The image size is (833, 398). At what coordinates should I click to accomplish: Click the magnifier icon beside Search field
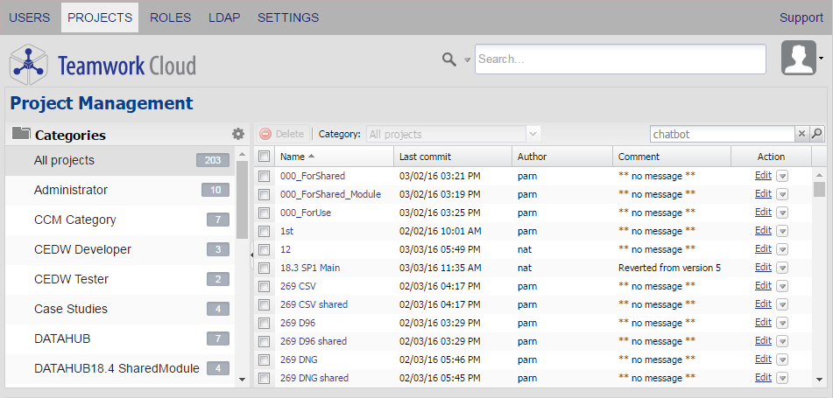click(448, 59)
